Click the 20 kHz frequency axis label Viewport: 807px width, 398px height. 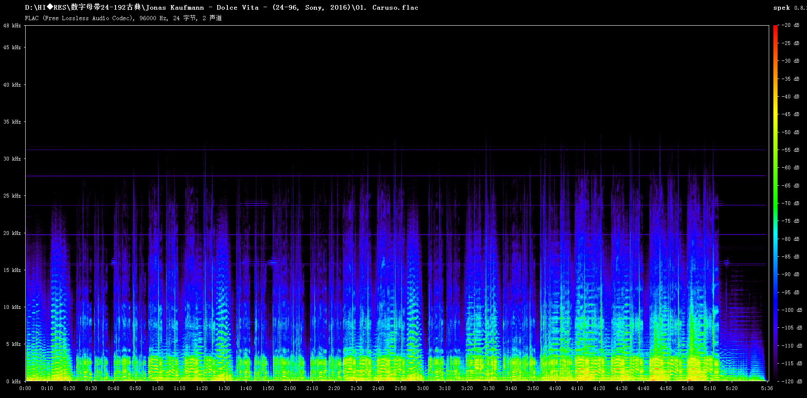(12, 233)
